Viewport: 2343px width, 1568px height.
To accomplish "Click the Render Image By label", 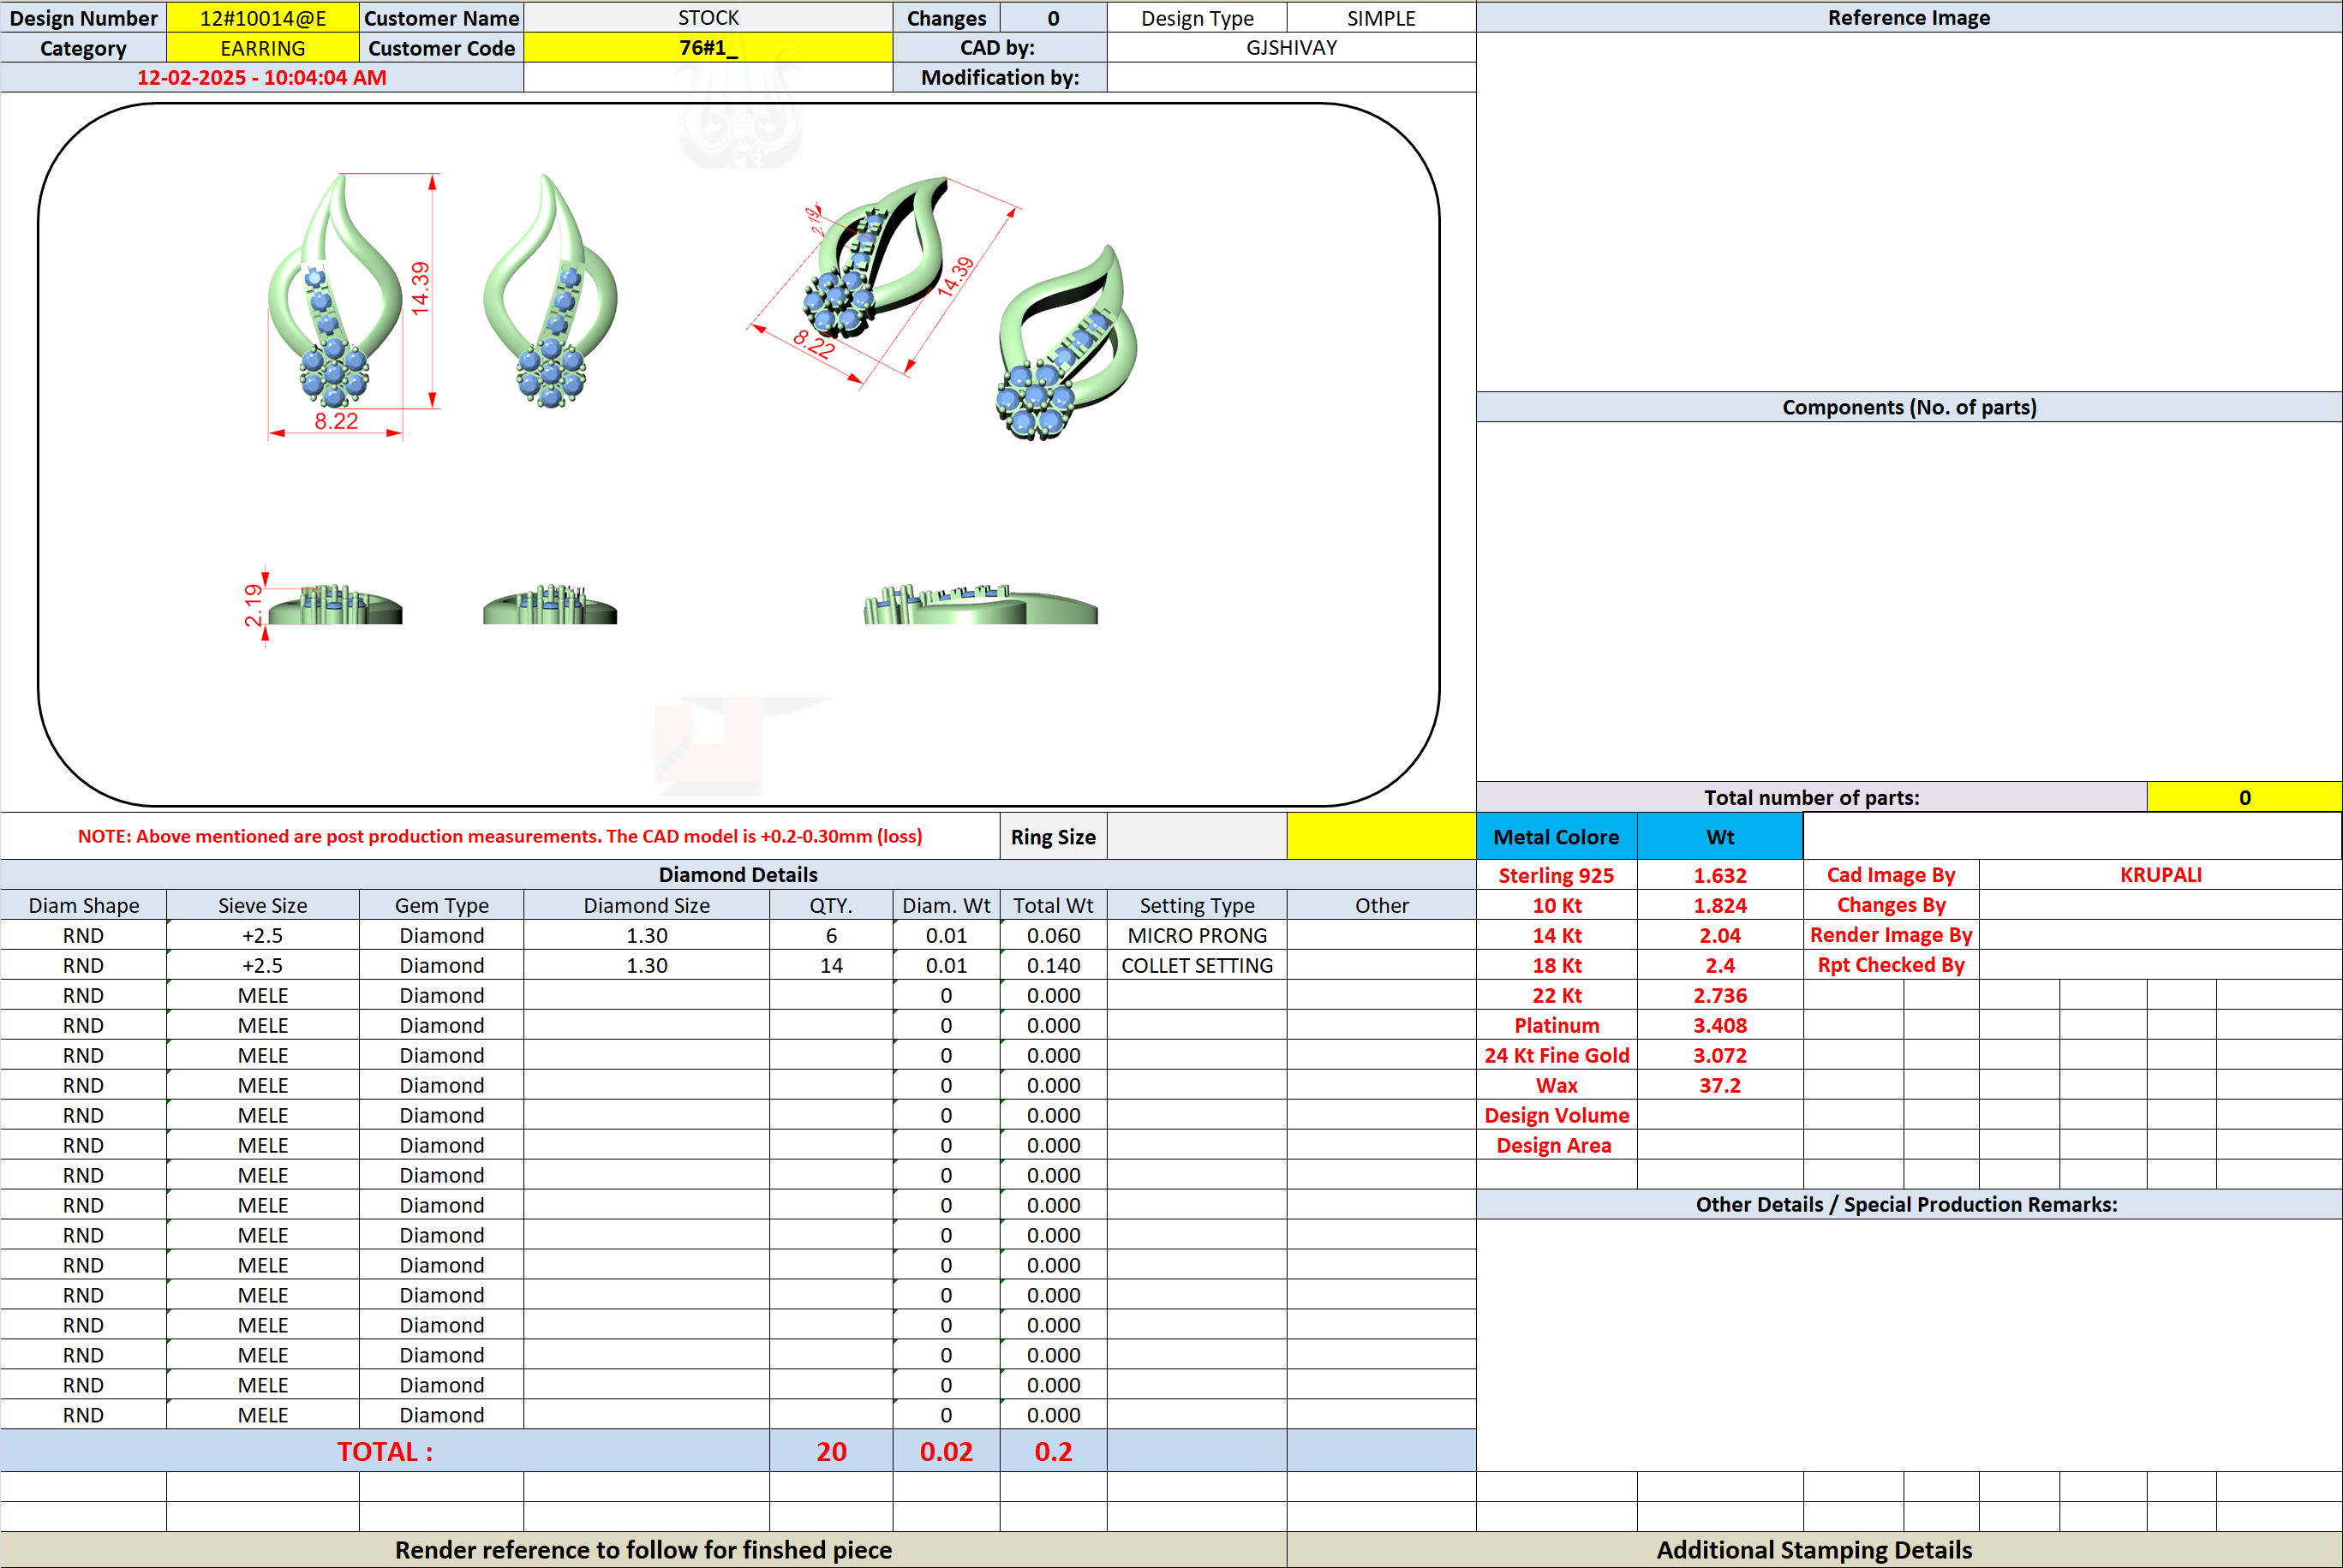I will [x=1891, y=935].
